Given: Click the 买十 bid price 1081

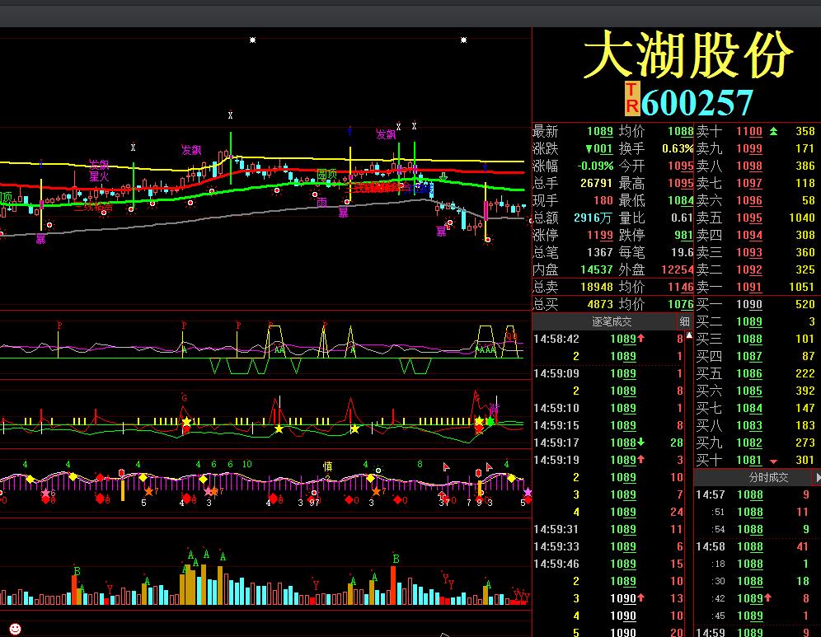Looking at the screenshot, I should pyautogui.click(x=749, y=460).
